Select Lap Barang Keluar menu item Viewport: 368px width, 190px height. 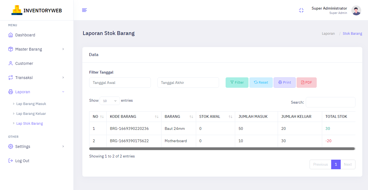[x=31, y=113]
